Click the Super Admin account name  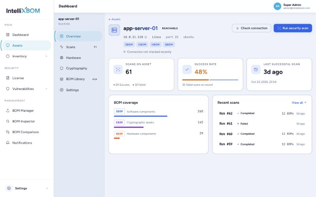point(292,5)
